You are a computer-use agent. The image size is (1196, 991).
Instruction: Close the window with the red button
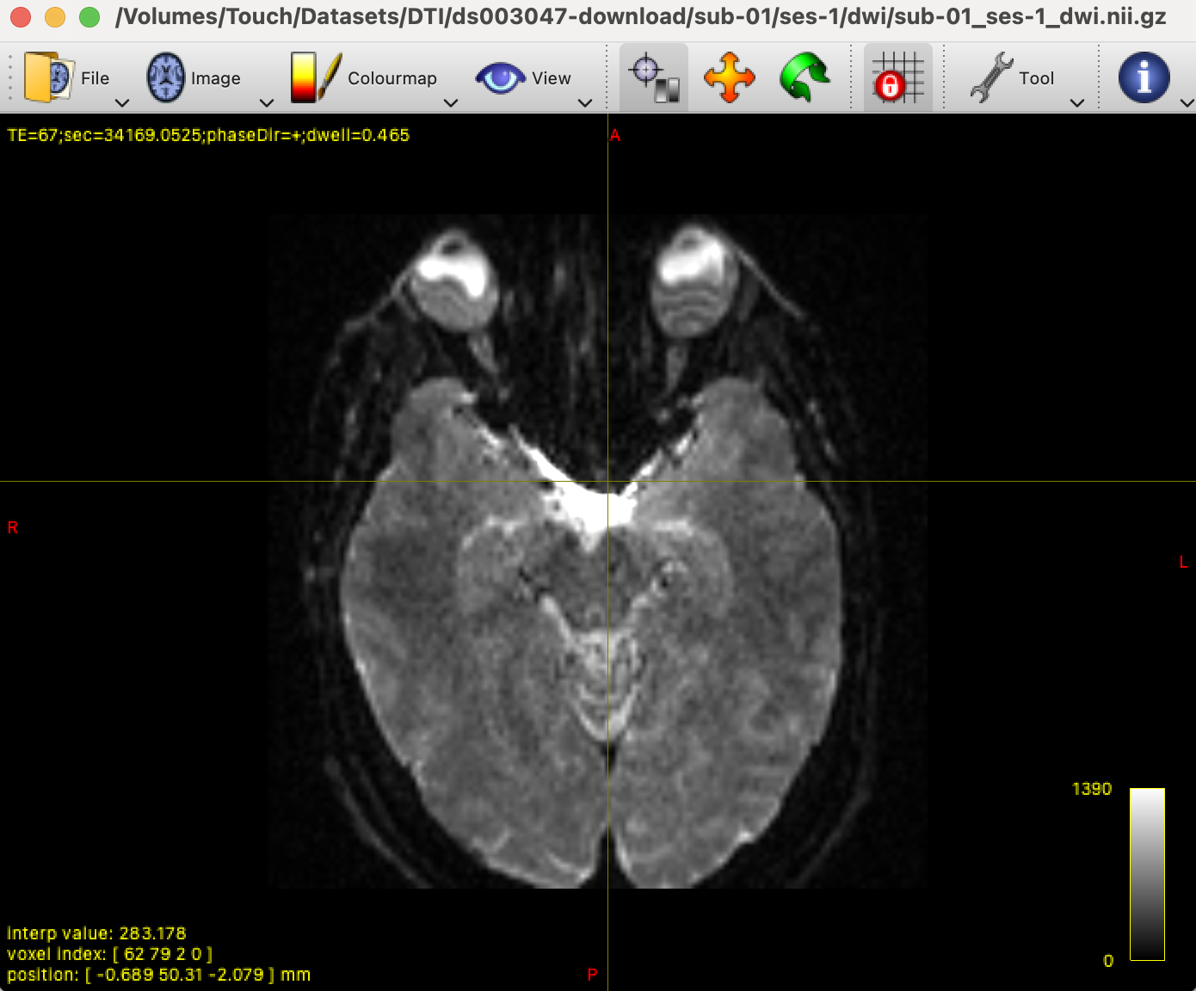[19, 17]
